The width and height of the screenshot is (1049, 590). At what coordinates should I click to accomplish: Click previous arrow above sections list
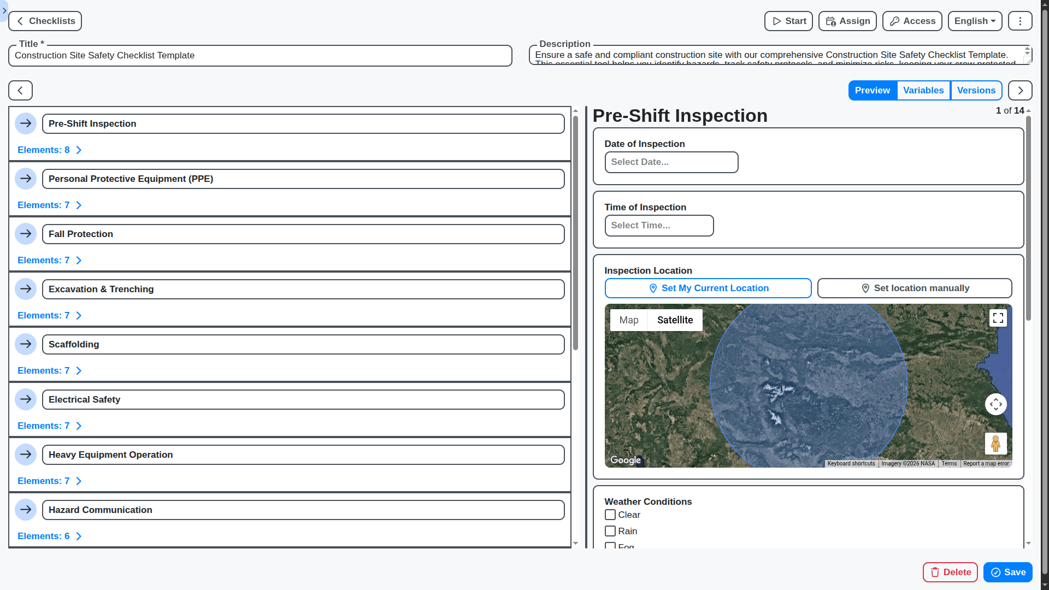tap(20, 91)
